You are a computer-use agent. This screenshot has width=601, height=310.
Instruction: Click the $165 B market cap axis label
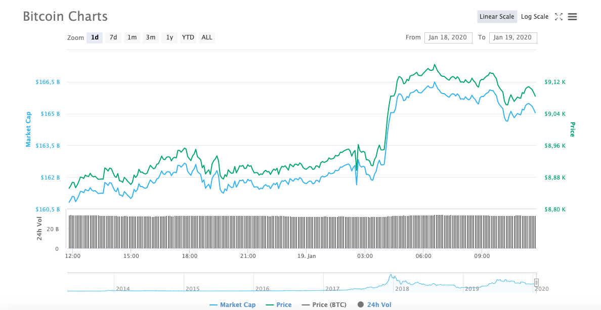pos(51,114)
